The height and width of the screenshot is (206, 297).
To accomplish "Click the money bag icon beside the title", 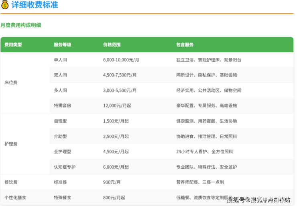I will coord(5,5).
